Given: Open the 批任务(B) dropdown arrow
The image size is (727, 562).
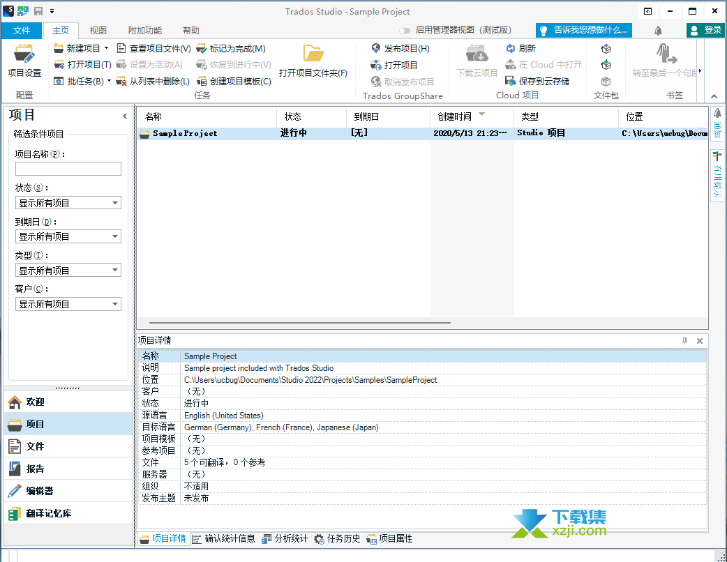Looking at the screenshot, I should (x=110, y=81).
